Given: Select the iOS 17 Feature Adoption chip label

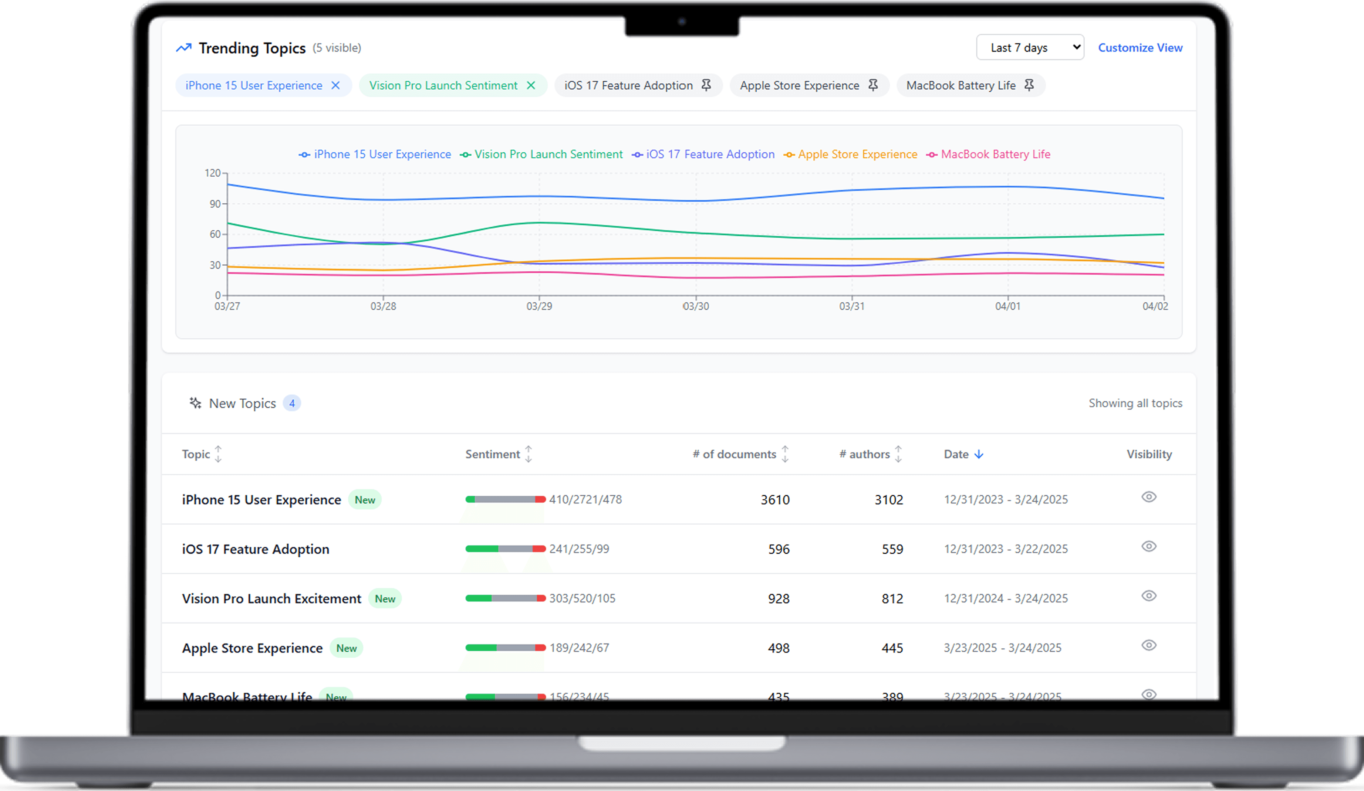Looking at the screenshot, I should click(x=628, y=85).
